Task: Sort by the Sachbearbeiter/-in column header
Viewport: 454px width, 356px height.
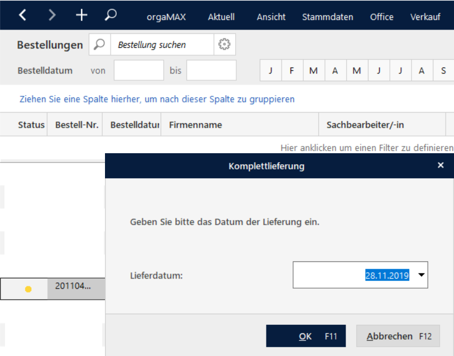Action: (x=382, y=125)
